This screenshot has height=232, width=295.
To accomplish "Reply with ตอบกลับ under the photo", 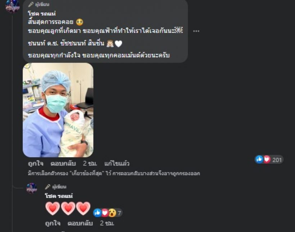I will [63, 163].
